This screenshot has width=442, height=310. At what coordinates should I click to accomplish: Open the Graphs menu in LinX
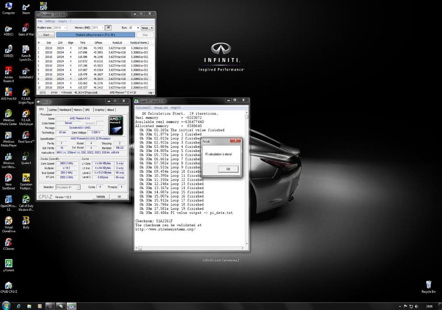point(63,21)
